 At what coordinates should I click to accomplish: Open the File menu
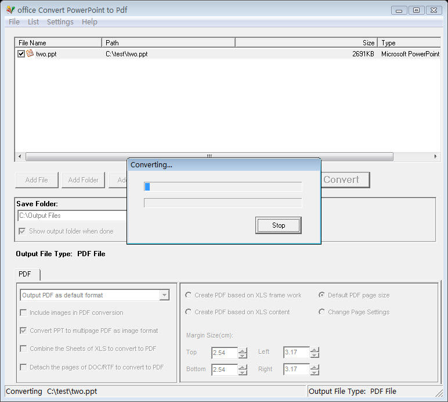[x=14, y=21]
